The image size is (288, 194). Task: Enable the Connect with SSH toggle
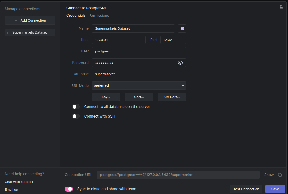tap(76, 116)
